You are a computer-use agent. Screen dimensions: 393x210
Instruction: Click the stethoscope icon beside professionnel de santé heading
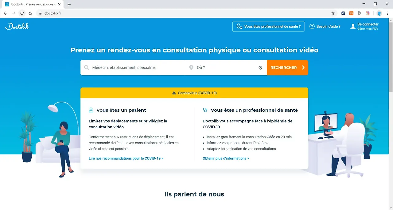(x=205, y=110)
